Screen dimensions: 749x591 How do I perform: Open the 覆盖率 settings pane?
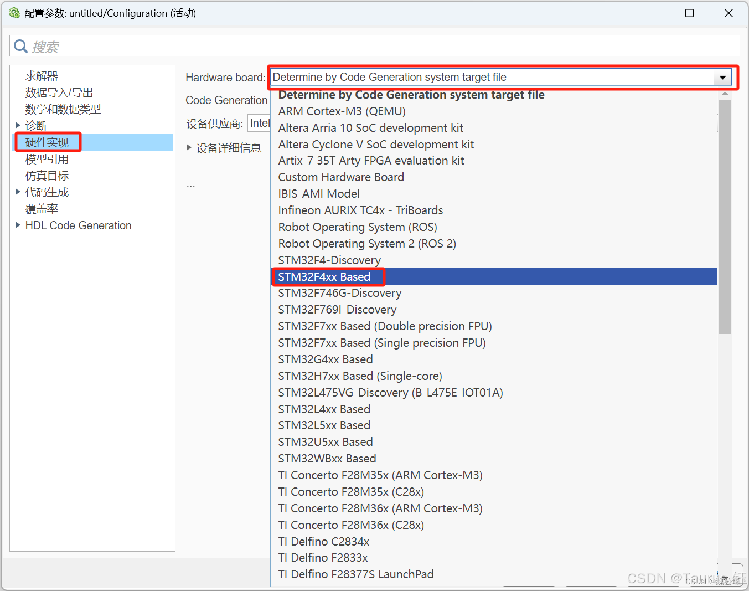point(42,208)
